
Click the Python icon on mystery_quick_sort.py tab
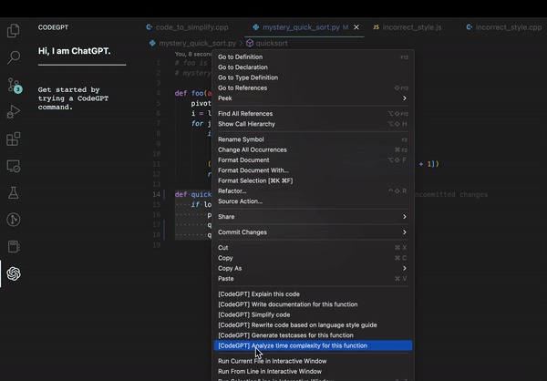point(255,27)
